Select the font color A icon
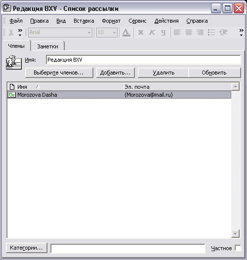This screenshot has width=247, height=260. pos(126,33)
